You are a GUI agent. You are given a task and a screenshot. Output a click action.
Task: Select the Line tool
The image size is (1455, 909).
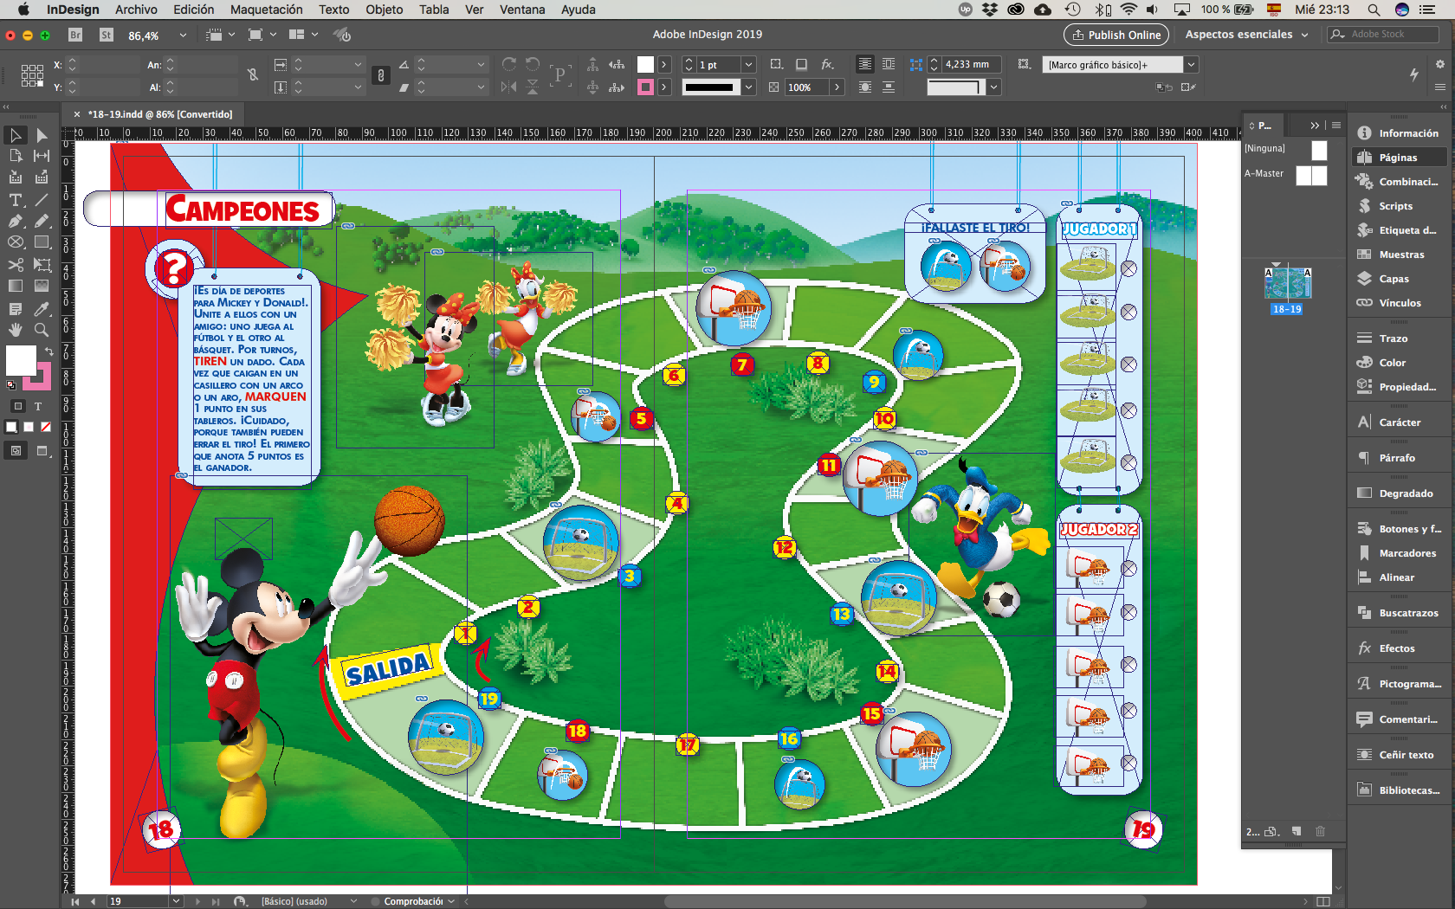pyautogui.click(x=42, y=199)
